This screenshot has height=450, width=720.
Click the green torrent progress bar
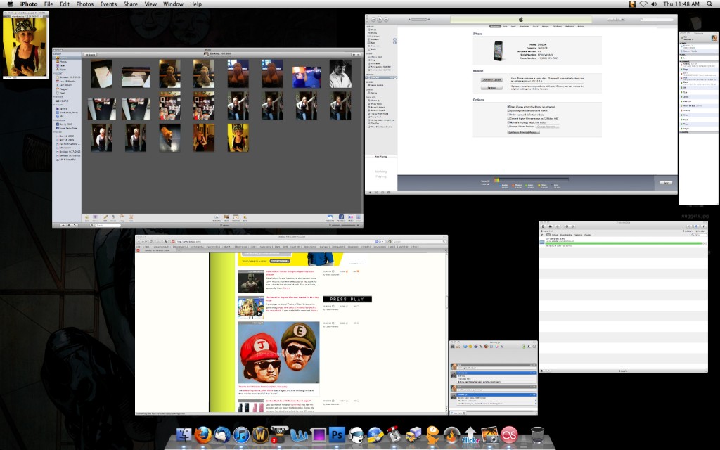tap(624, 243)
